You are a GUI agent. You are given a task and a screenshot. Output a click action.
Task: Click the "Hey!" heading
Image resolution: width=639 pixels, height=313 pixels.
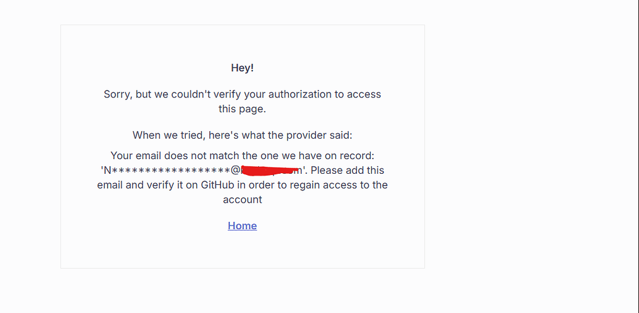pos(242,68)
